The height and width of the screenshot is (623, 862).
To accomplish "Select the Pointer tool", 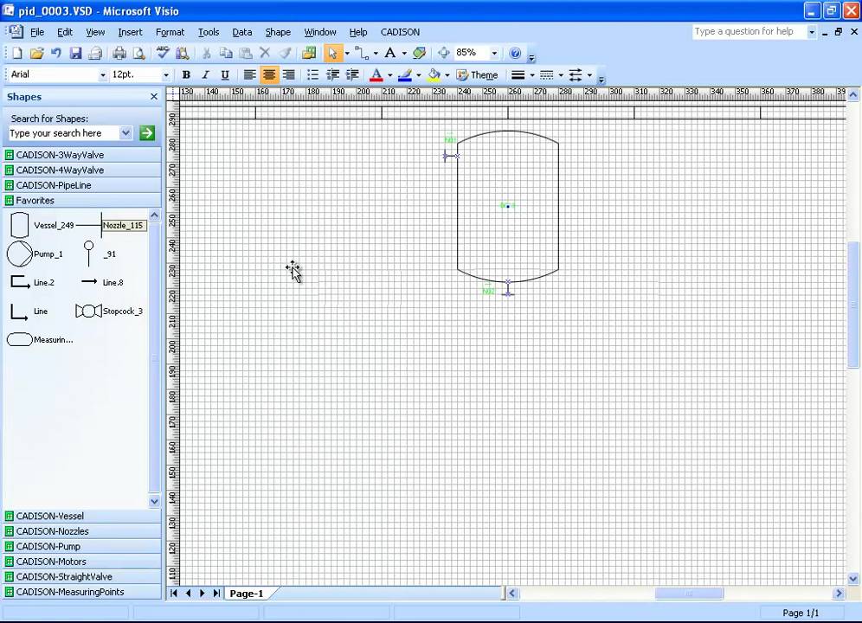I will point(332,54).
